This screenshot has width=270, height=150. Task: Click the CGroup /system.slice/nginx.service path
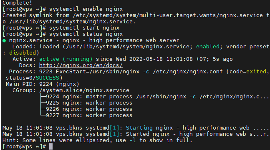84,90
